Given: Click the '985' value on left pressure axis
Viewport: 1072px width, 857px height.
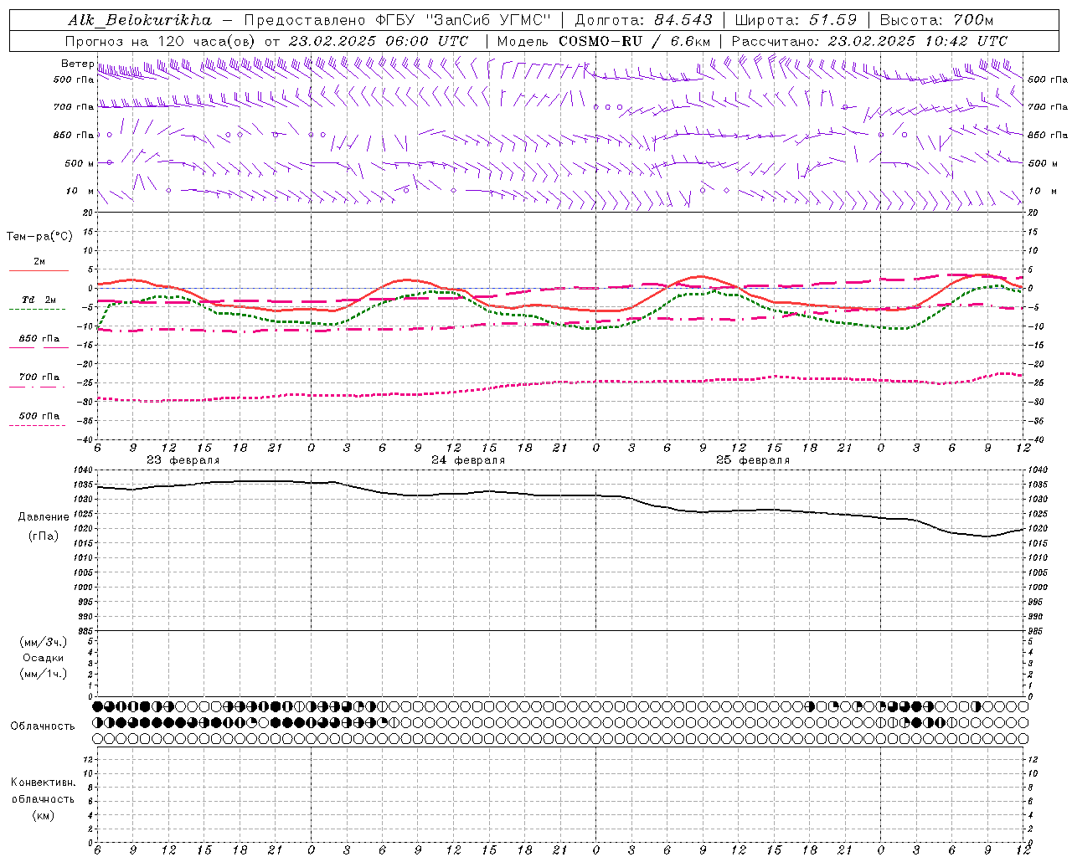Looking at the screenshot, I should (85, 631).
